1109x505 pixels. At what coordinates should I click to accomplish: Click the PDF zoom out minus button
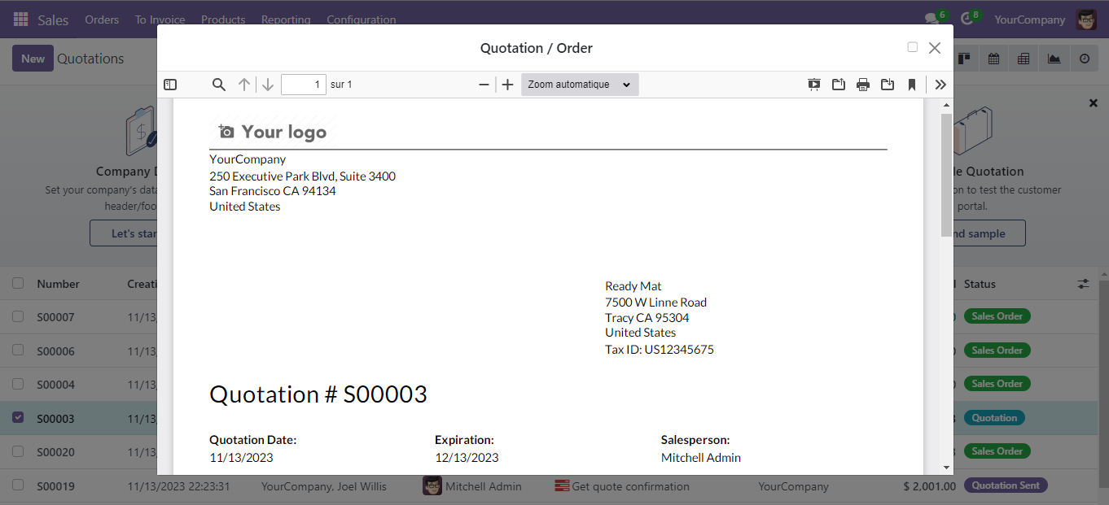point(484,85)
